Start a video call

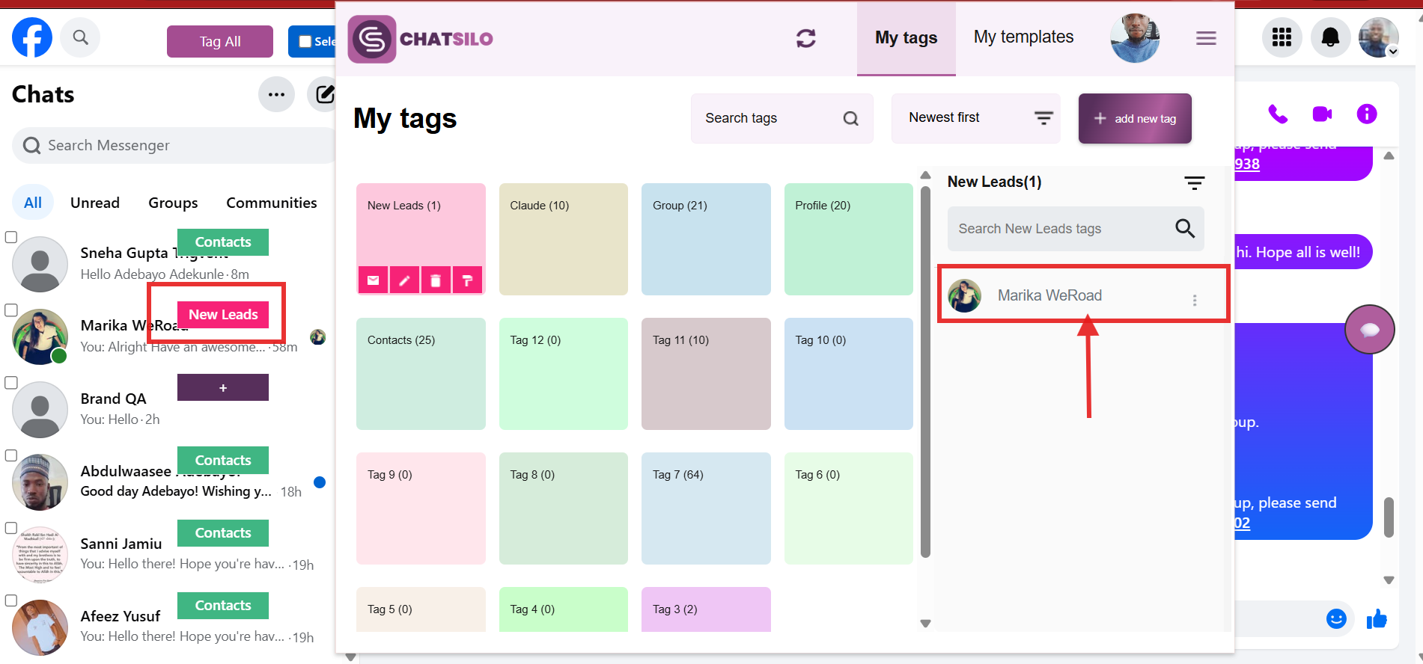1323,114
